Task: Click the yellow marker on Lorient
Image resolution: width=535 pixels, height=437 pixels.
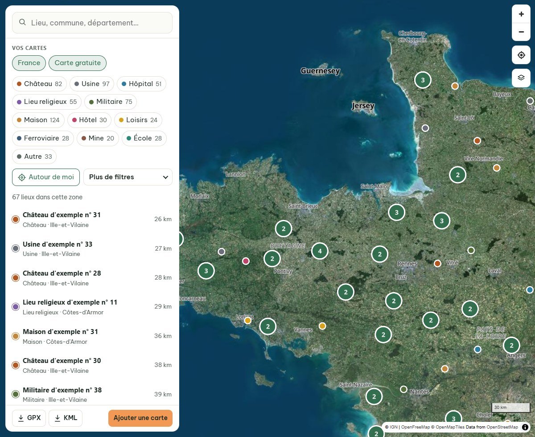Action: (248, 320)
